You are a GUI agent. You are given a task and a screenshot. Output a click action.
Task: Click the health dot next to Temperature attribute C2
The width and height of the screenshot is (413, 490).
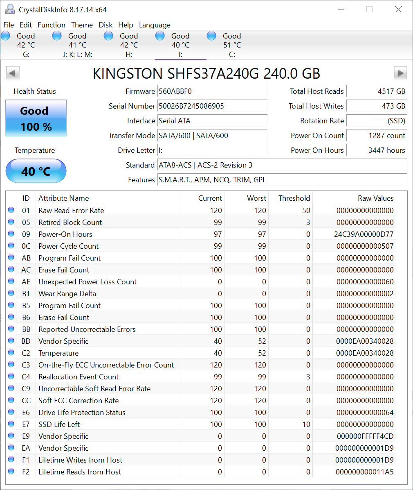(11, 352)
